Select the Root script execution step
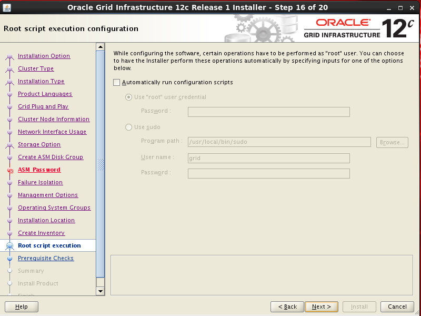421x316 pixels. (49, 245)
